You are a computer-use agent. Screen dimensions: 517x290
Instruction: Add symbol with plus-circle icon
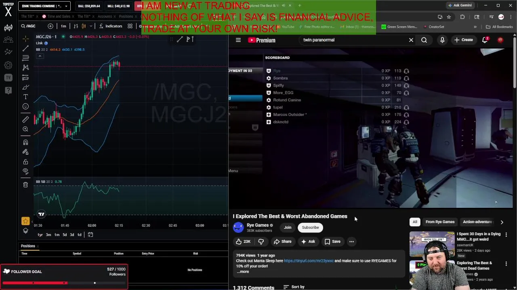point(50,26)
